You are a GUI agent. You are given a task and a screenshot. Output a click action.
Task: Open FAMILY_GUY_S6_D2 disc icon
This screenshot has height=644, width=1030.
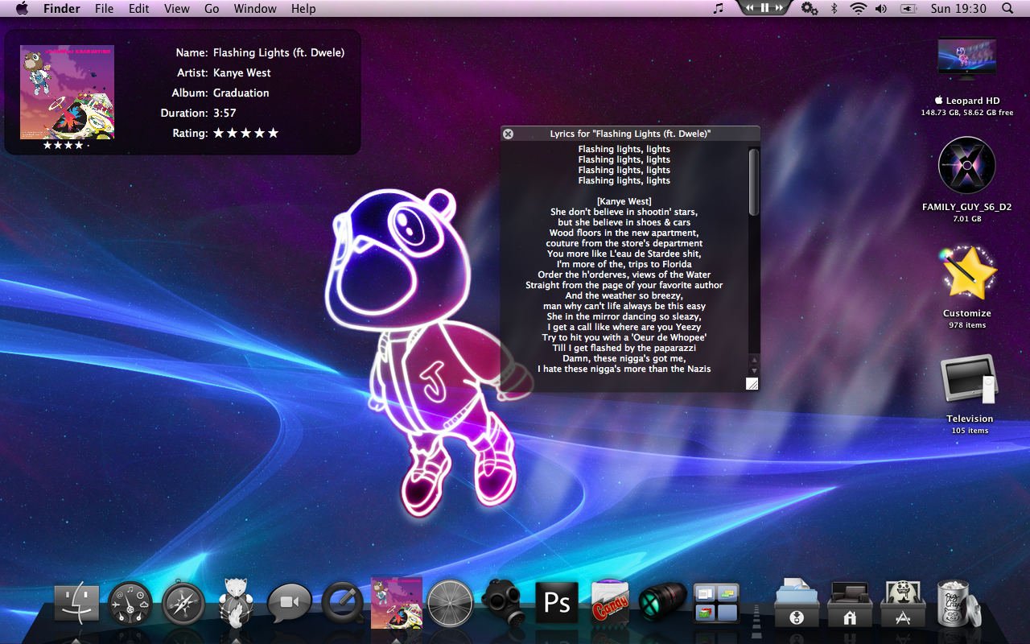(x=966, y=165)
